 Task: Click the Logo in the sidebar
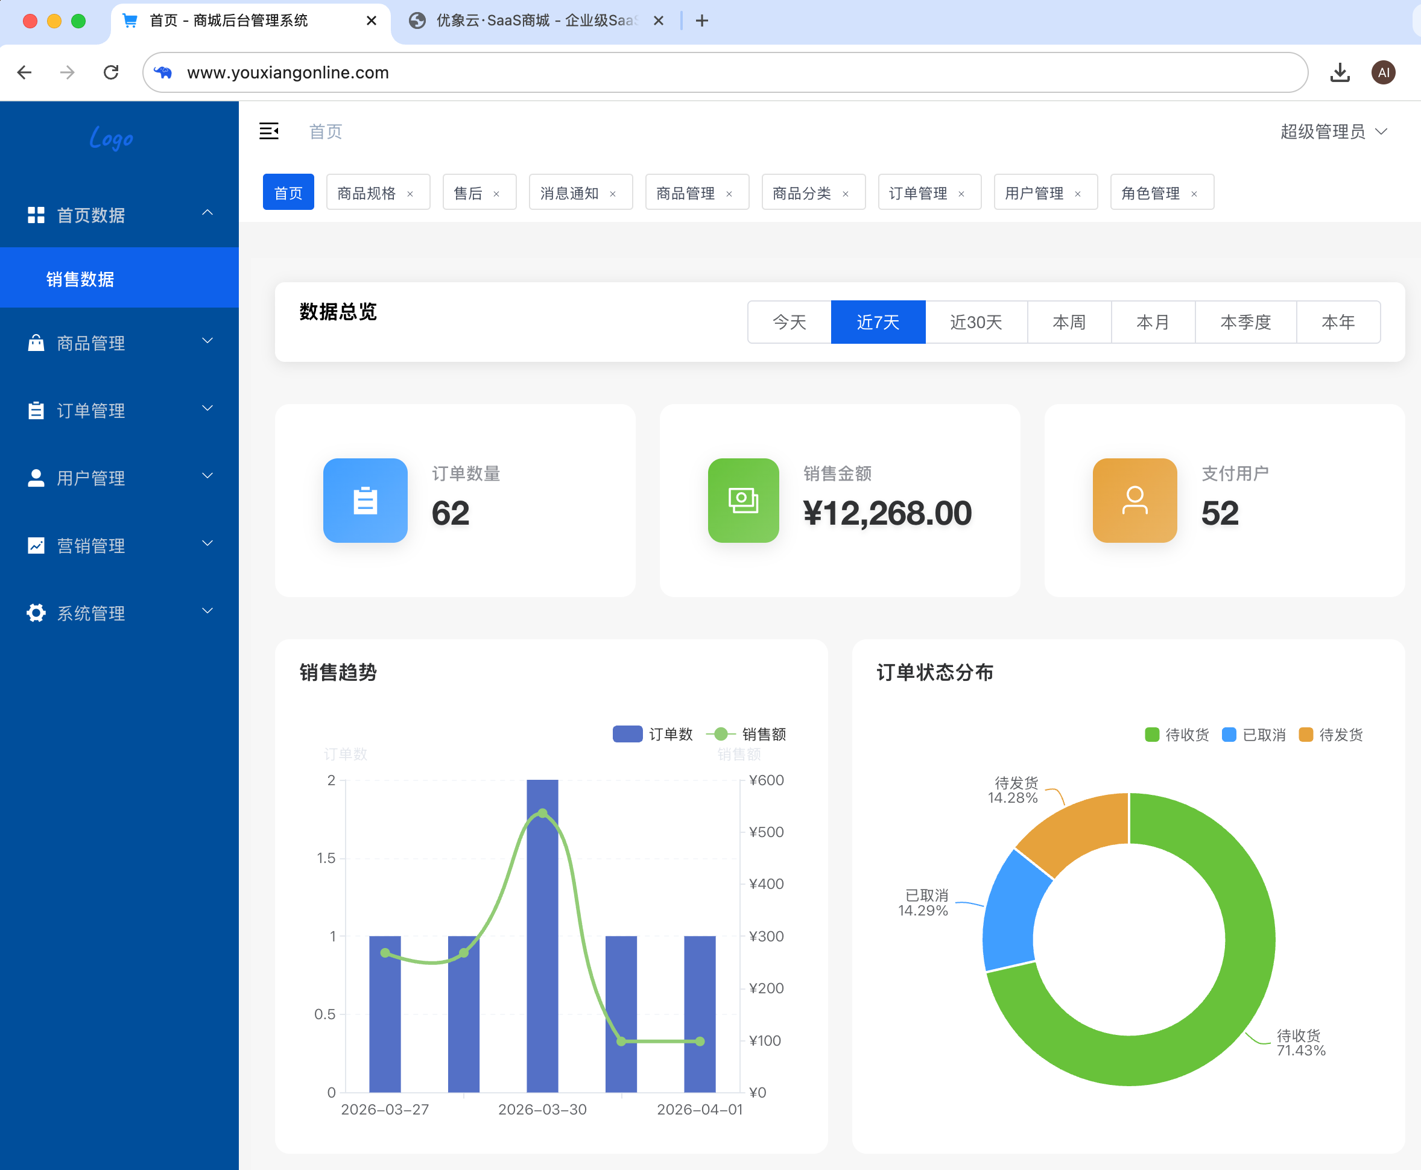coord(111,138)
